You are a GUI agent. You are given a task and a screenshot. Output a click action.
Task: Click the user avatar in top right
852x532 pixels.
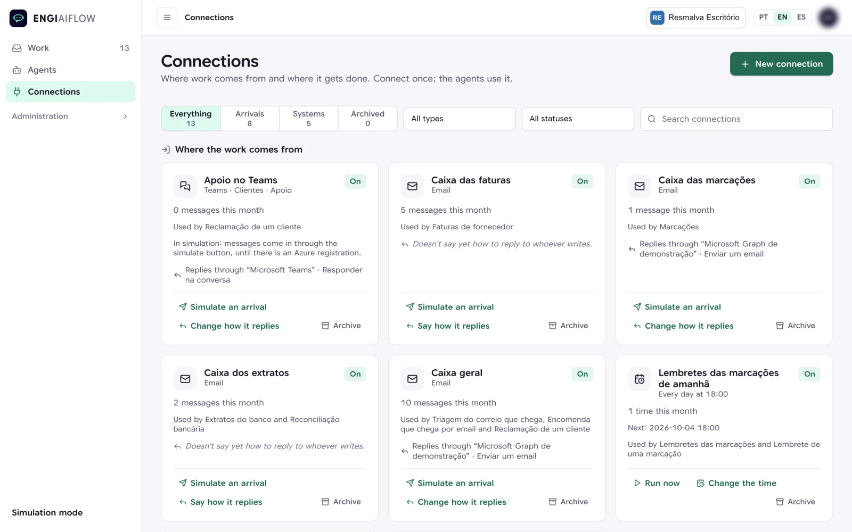point(828,18)
